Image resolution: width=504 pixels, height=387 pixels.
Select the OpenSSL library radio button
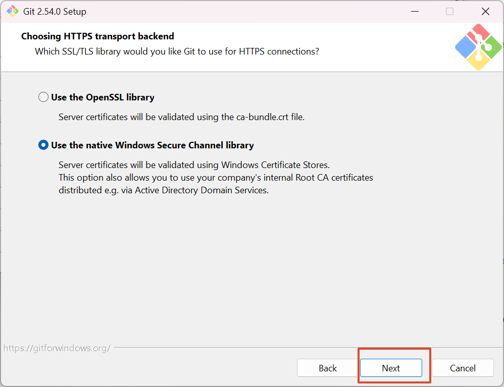coord(43,97)
